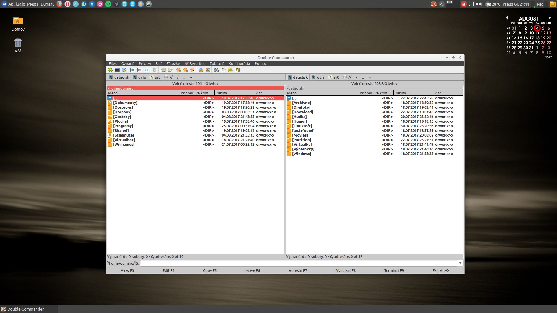The width and height of the screenshot is (557, 313).
Task: Switch to brief view using its toolbar icon
Action: 132,70
